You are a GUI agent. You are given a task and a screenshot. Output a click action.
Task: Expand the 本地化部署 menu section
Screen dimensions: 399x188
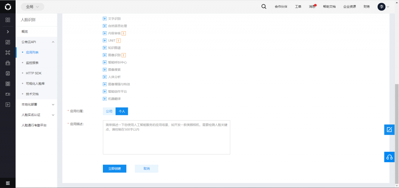[x=36, y=105]
